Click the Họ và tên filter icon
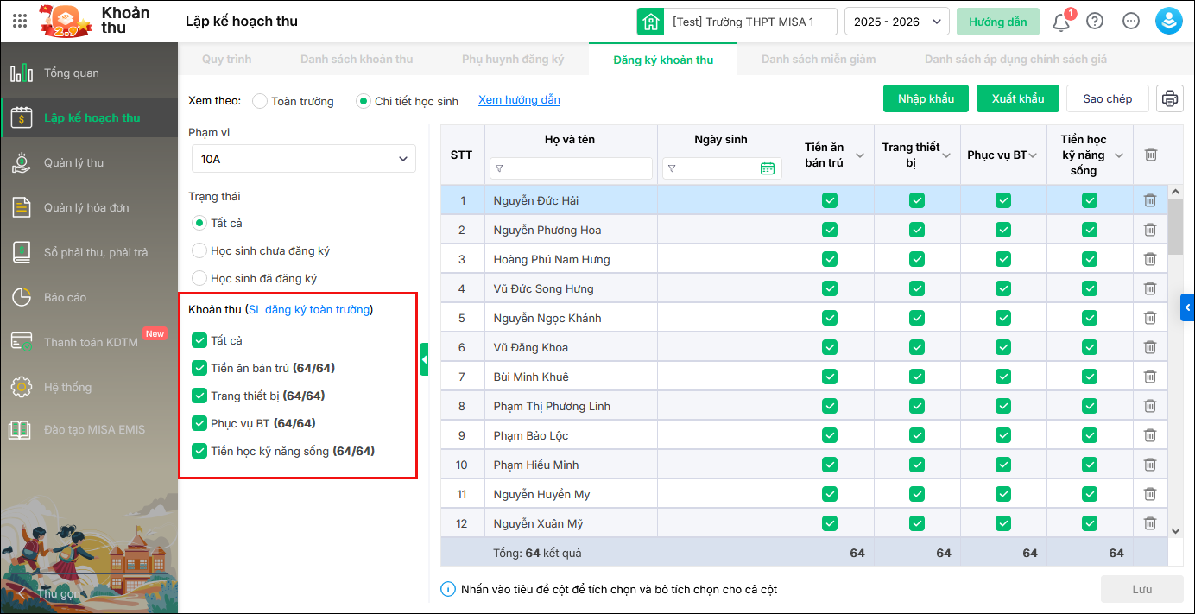This screenshot has height=614, width=1195. click(499, 168)
